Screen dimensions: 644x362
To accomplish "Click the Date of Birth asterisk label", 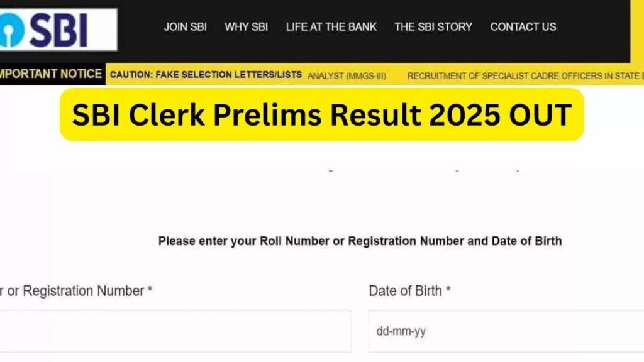I will [x=449, y=290].
